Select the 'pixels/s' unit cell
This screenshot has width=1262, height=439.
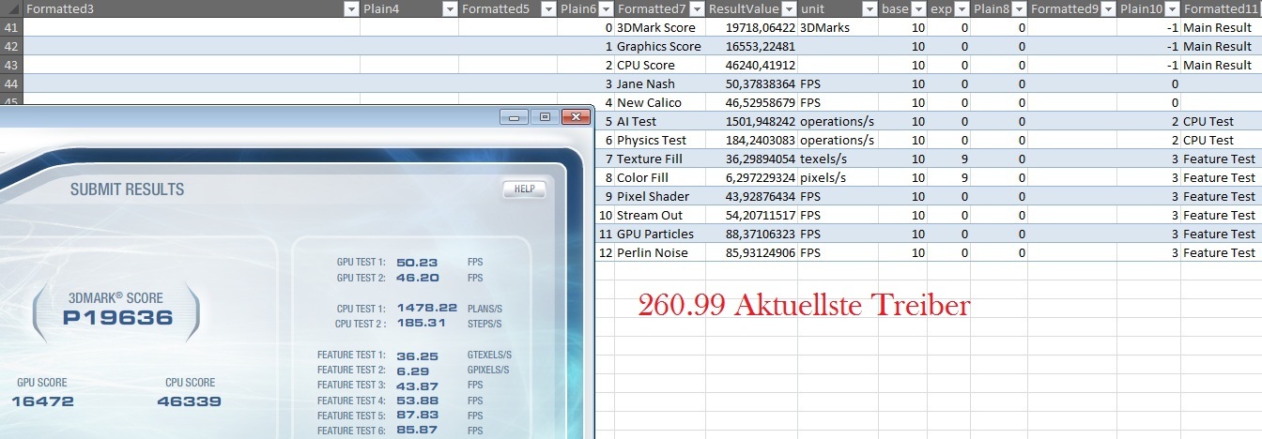click(839, 178)
